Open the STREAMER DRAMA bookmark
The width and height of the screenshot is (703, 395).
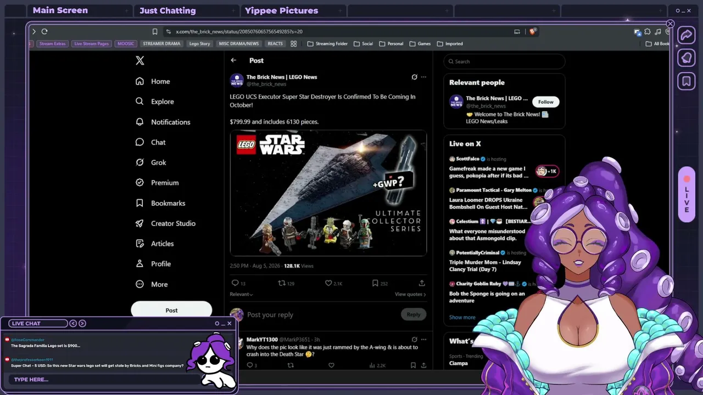161,44
